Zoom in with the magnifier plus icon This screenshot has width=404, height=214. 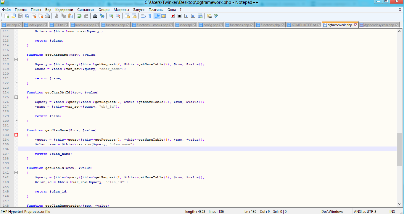(111, 16)
